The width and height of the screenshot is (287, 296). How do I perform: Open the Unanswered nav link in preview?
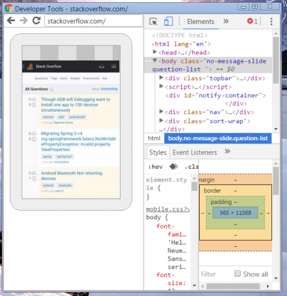(x=91, y=78)
